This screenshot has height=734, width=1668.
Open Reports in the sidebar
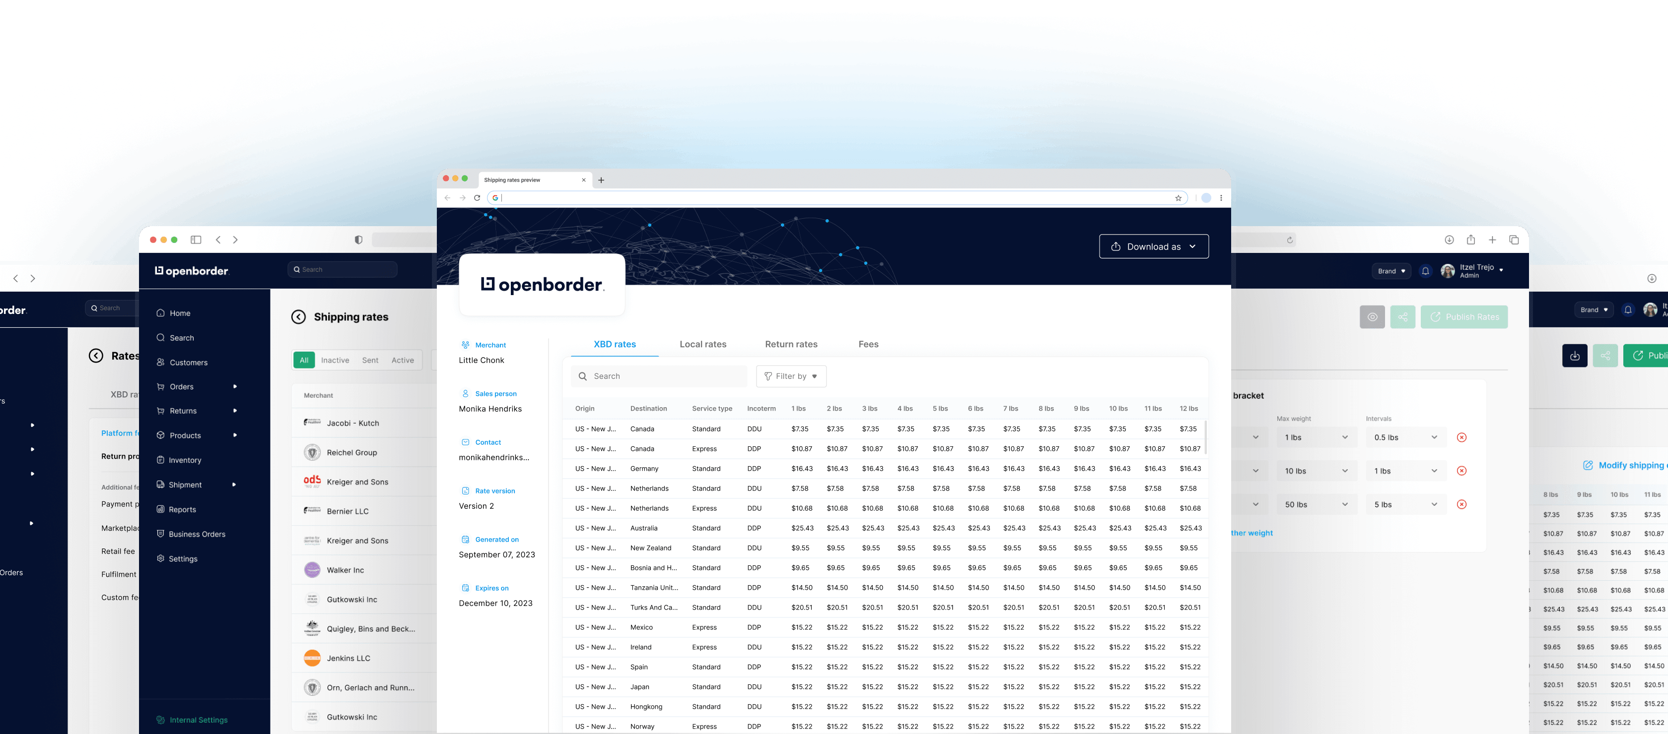[175, 509]
